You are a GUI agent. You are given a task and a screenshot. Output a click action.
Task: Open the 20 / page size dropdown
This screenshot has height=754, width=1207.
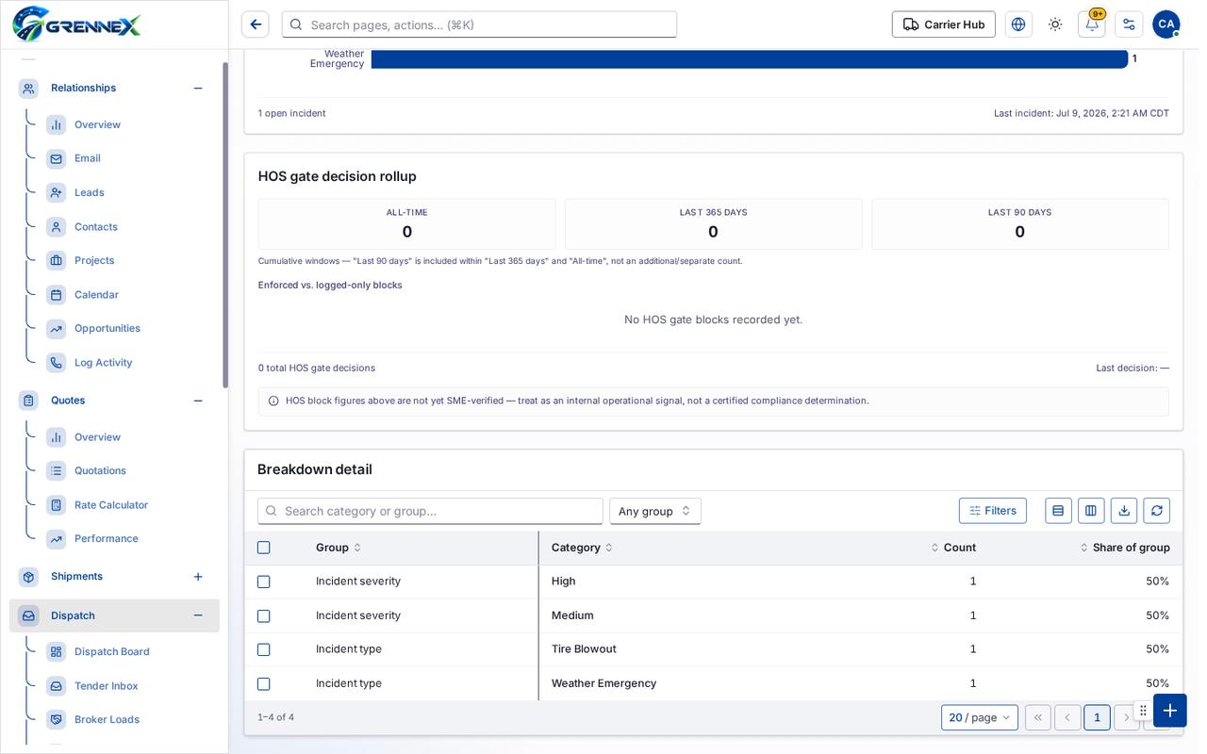click(x=980, y=717)
